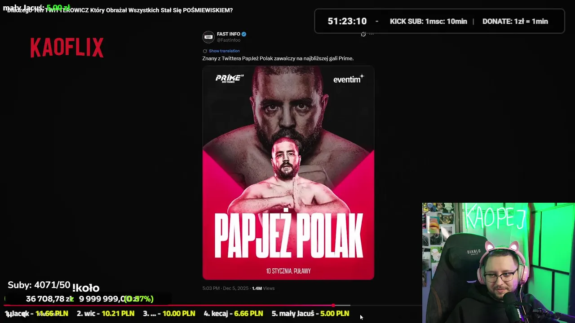Click the eventim logo on the poster
This screenshot has height=323, width=575.
(x=348, y=79)
